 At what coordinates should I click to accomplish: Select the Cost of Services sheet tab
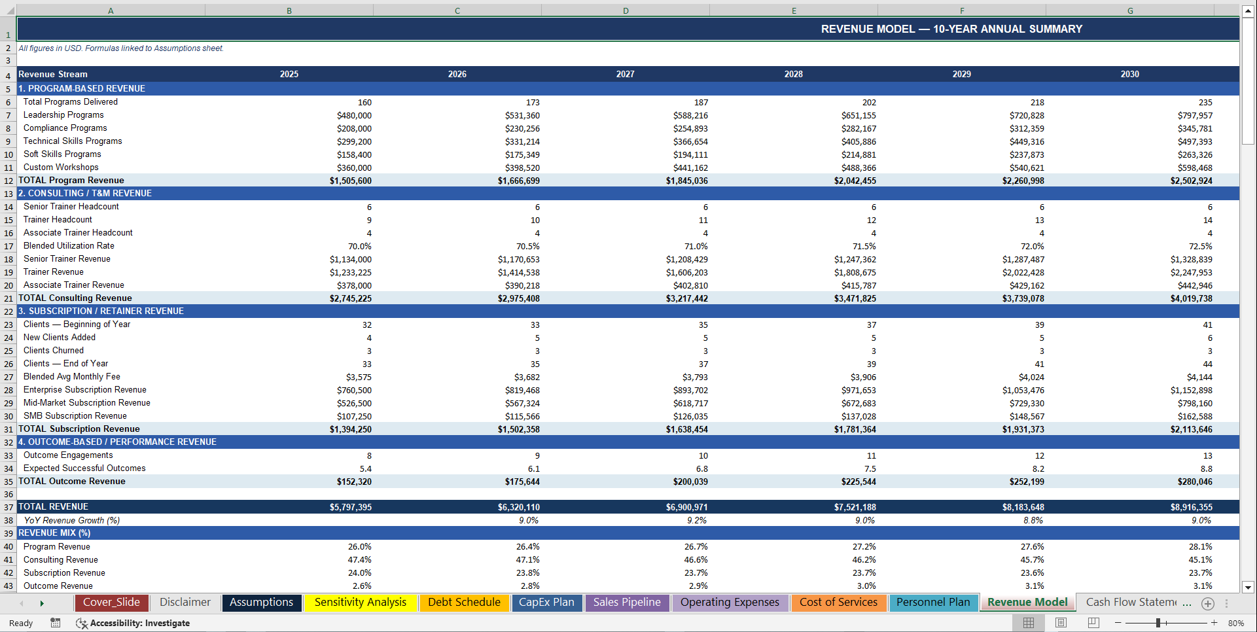click(x=839, y=603)
